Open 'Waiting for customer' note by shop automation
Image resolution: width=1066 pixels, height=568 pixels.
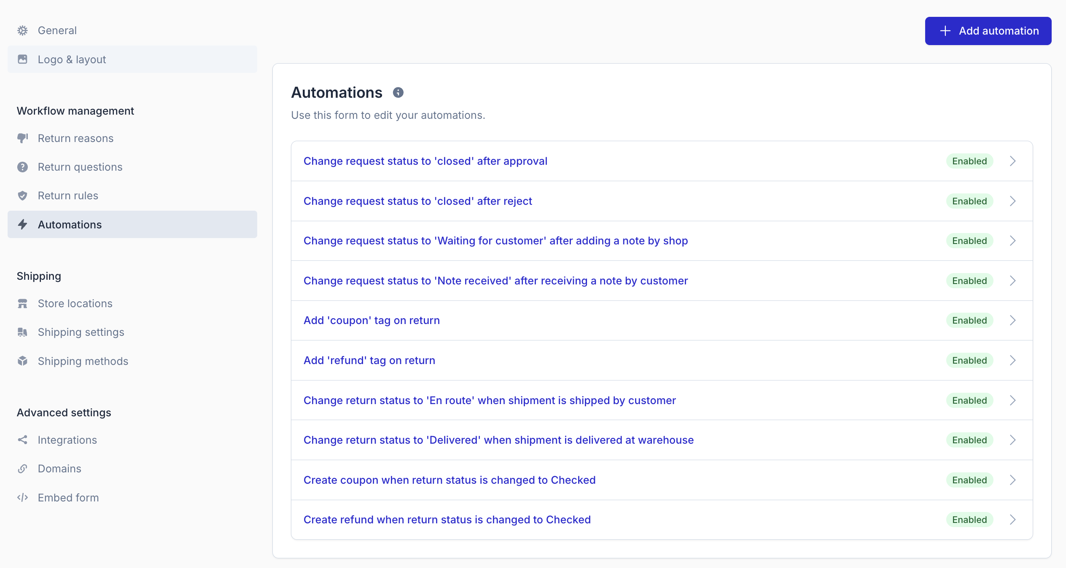point(495,241)
